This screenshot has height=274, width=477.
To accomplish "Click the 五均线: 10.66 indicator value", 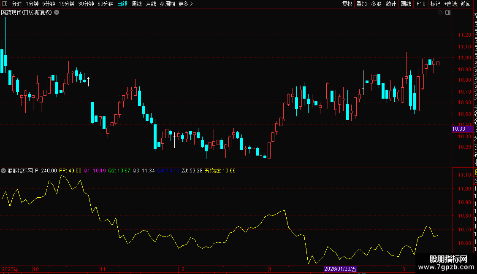I will (x=220, y=171).
